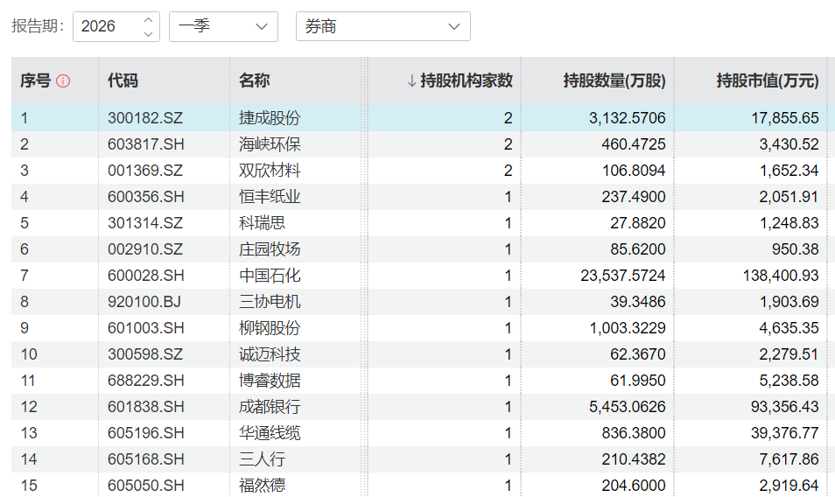
Task: Click holding value 7,617.86
Action: click(x=789, y=459)
